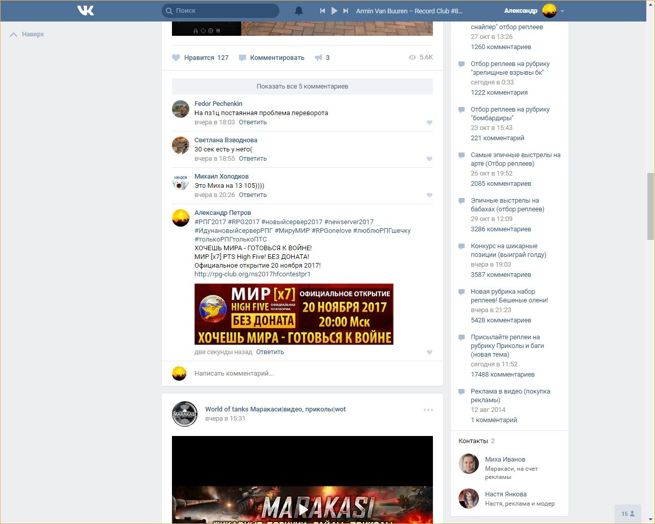Open the video thumbnail above the post
Image resolution: width=655 pixels, height=524 pixels.
[302, 29]
